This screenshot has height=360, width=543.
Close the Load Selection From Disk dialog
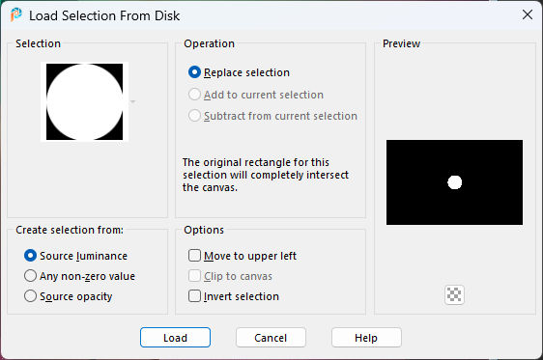tap(528, 14)
